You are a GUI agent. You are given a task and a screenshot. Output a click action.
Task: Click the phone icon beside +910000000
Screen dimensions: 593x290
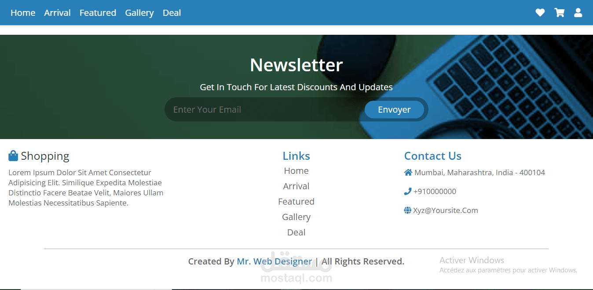point(407,191)
